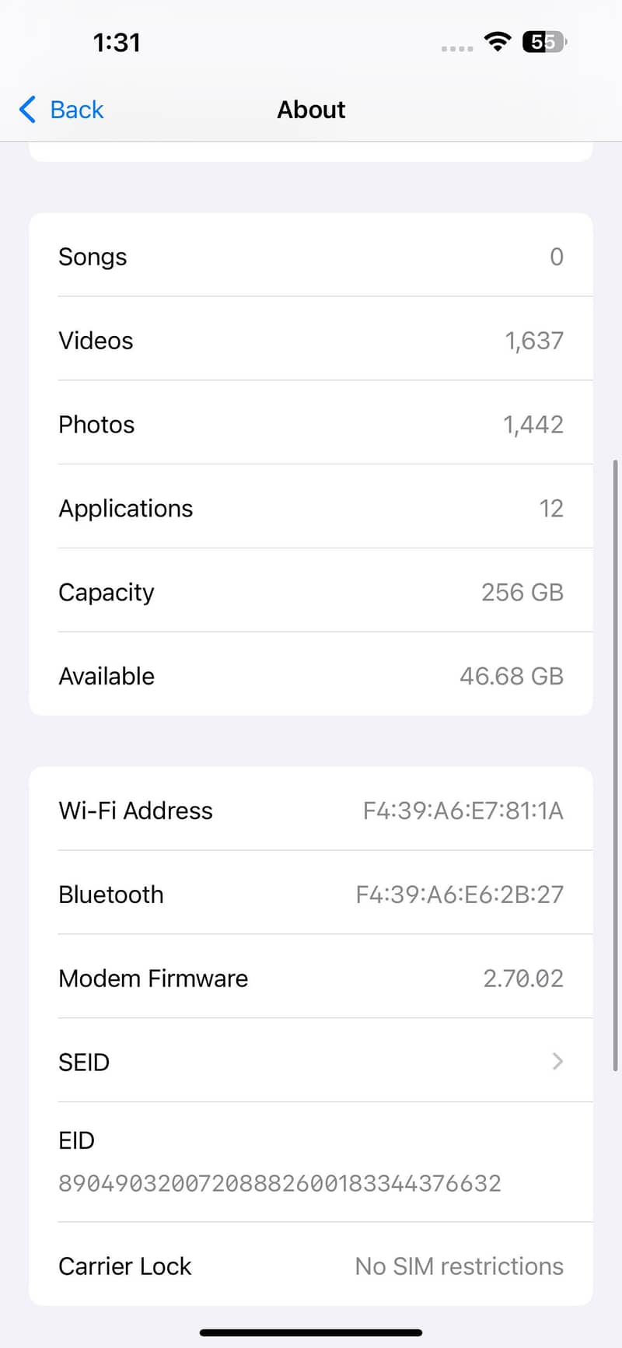Tap the home indicator bar

[x=311, y=1332]
